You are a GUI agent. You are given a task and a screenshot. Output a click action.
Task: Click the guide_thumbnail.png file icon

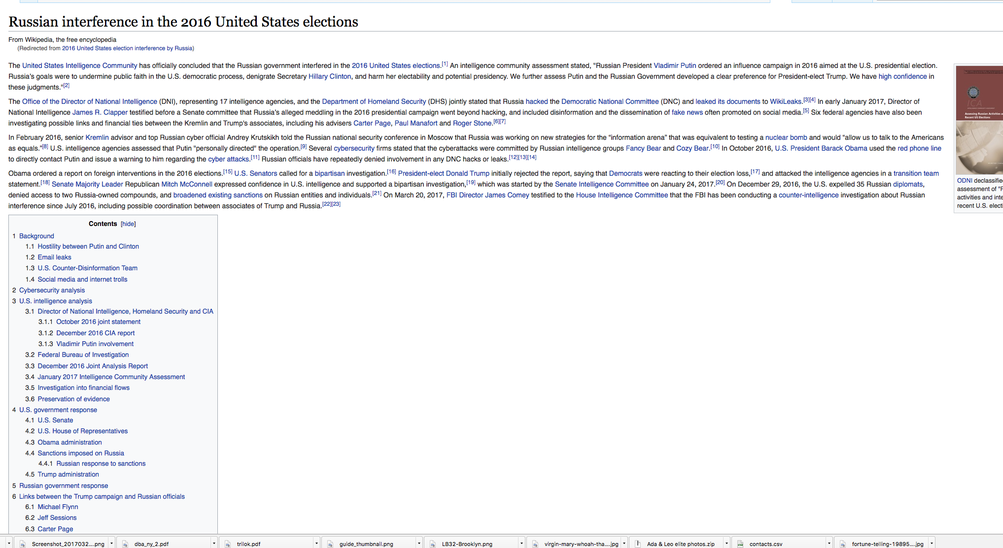pyautogui.click(x=330, y=544)
